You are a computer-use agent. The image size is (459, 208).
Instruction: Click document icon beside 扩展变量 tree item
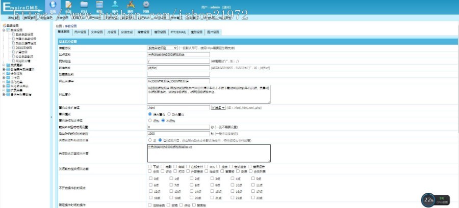pyautogui.click(x=13, y=52)
